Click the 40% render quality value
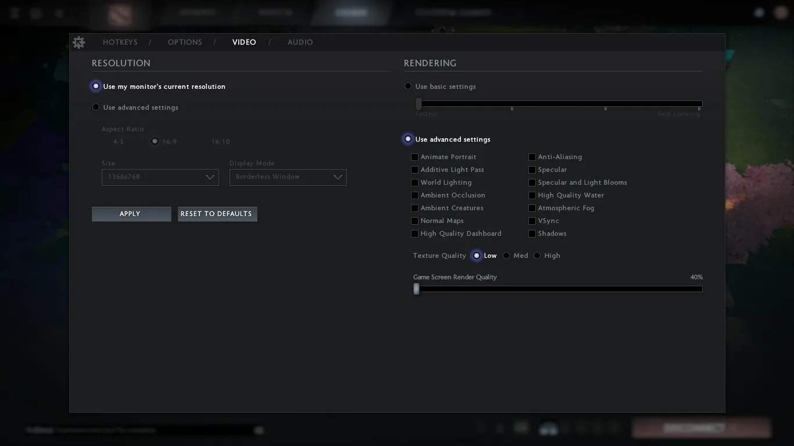The image size is (794, 446). pos(696,278)
